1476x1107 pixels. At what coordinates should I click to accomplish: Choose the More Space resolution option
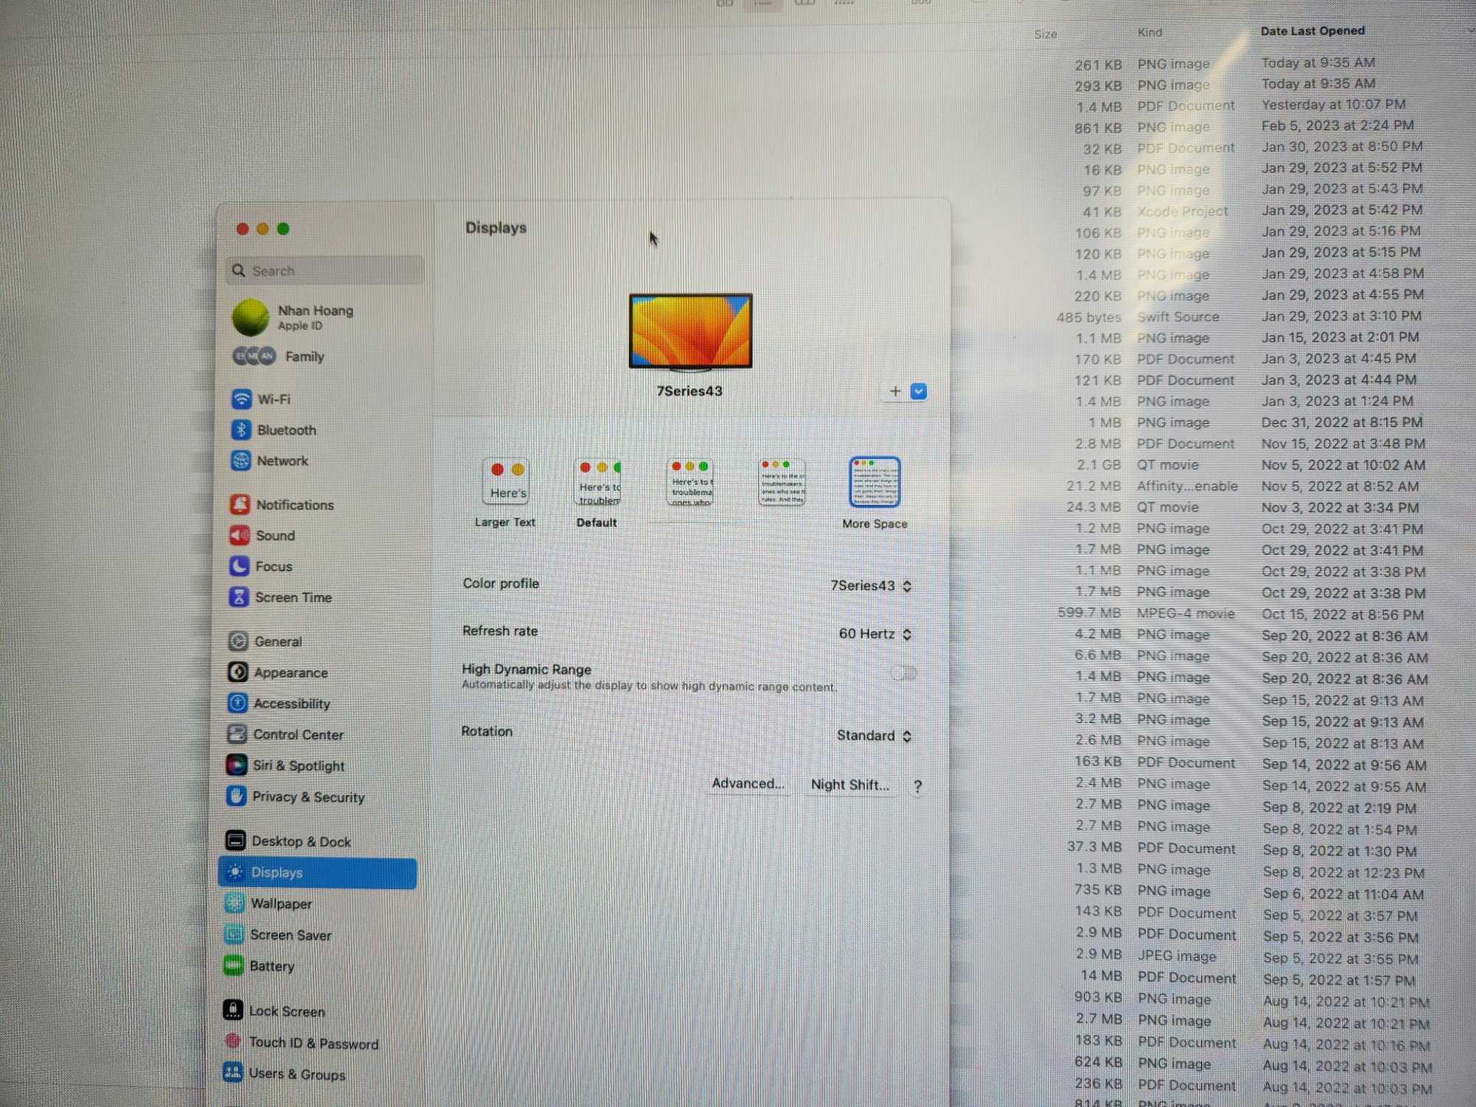pyautogui.click(x=875, y=482)
